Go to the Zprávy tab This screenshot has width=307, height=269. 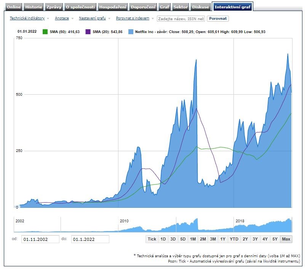tap(54, 7)
